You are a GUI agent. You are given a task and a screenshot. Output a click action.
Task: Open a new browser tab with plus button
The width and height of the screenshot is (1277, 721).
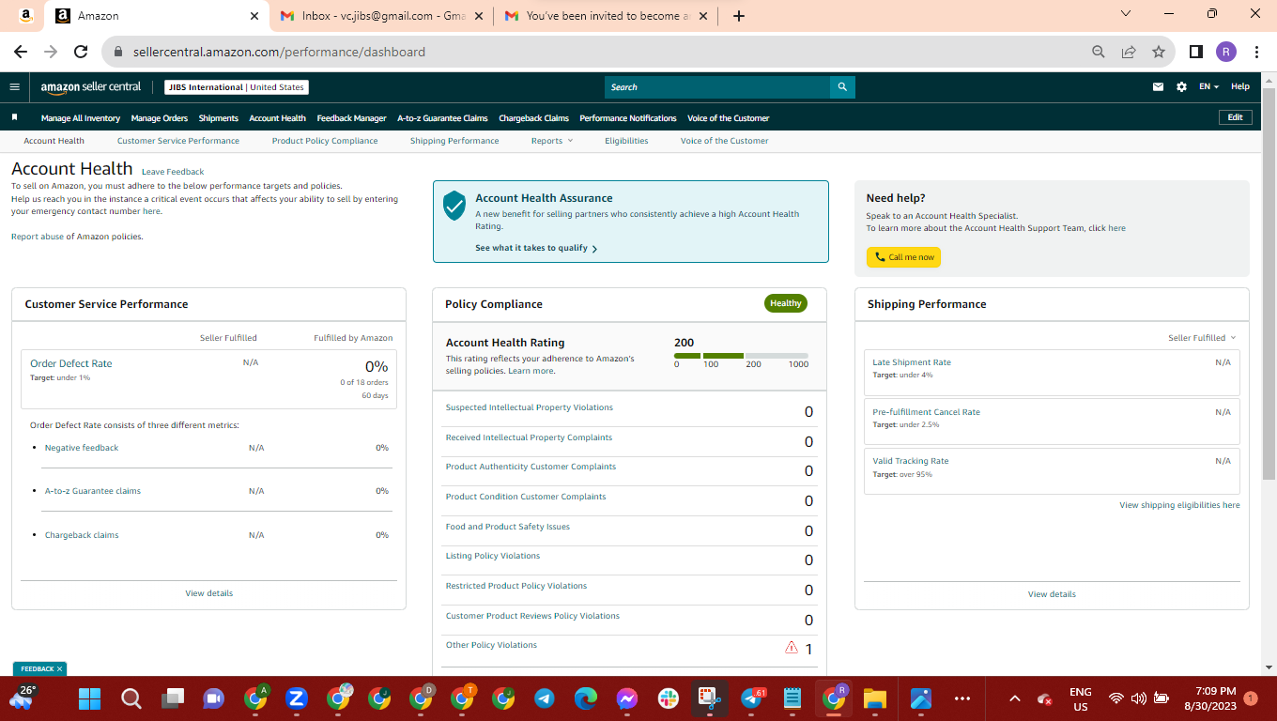click(x=739, y=16)
